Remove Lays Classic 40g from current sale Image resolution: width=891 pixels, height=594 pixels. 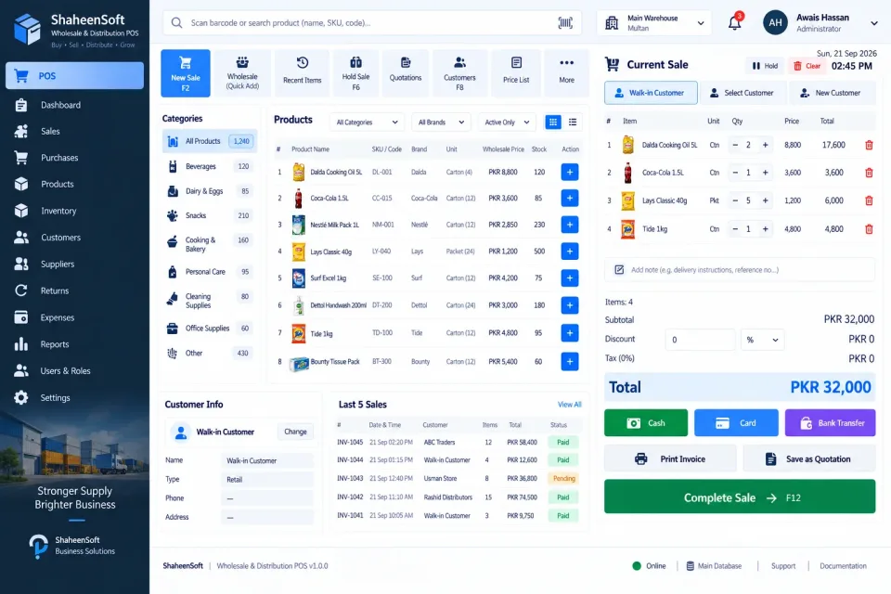click(869, 200)
